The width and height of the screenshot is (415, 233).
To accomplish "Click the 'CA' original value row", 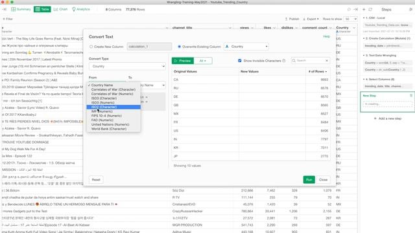I will click(x=251, y=80).
